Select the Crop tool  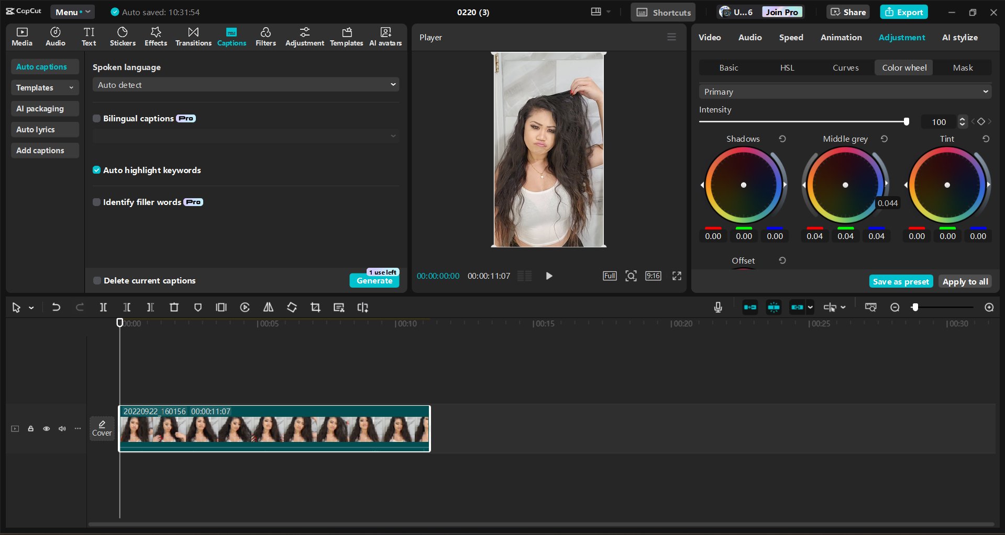tap(315, 308)
